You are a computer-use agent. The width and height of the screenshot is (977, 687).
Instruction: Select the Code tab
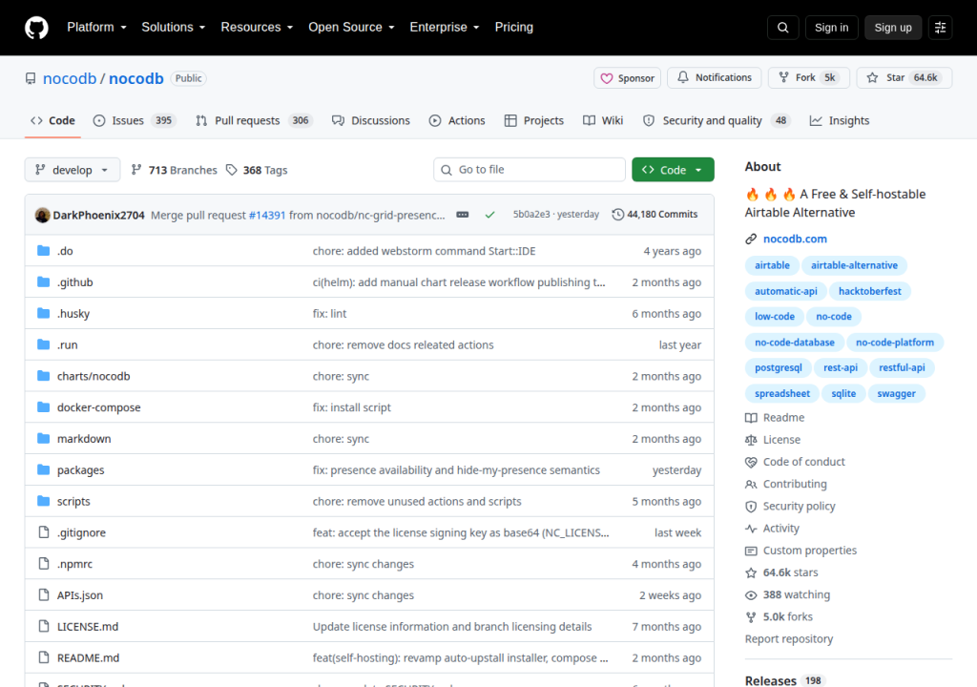pos(53,121)
